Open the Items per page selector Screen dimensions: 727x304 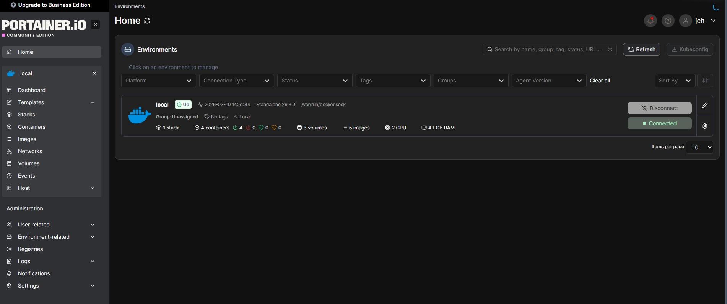pos(699,147)
